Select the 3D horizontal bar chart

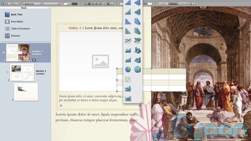137,21
